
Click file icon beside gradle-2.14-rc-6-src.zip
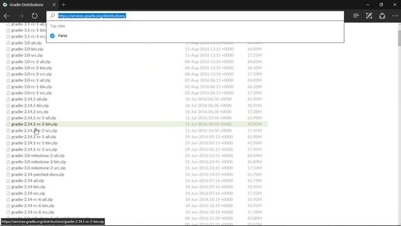click(8, 212)
